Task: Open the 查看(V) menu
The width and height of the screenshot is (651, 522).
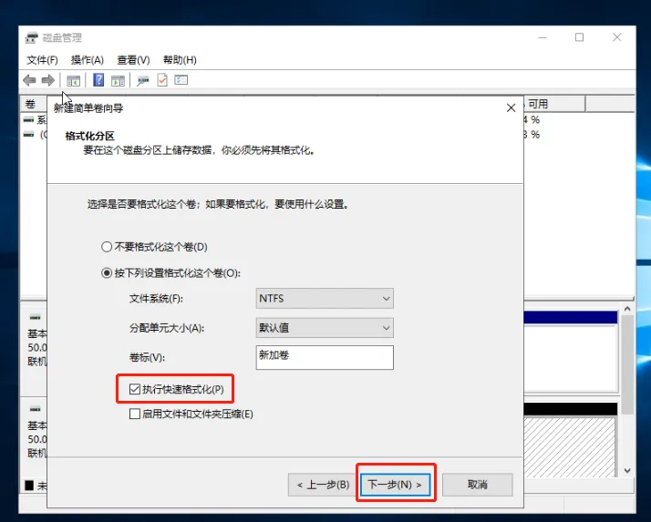Action: click(133, 60)
